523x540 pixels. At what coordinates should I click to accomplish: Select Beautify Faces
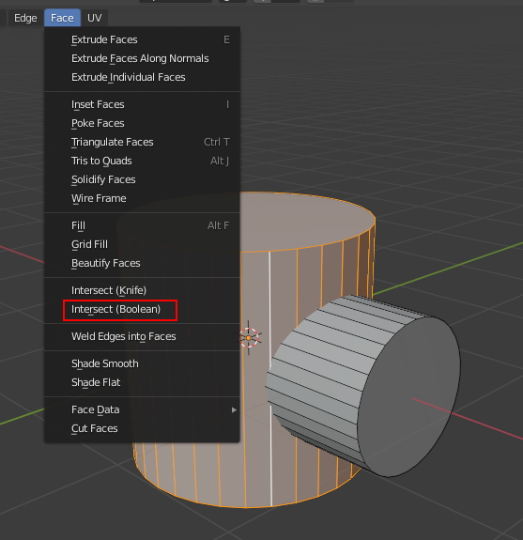[142, 263]
